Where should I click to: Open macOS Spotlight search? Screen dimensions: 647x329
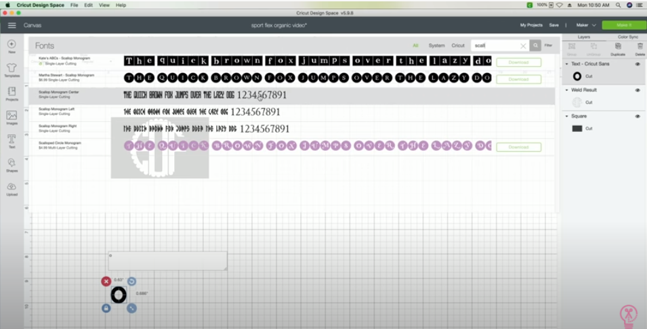pos(618,5)
